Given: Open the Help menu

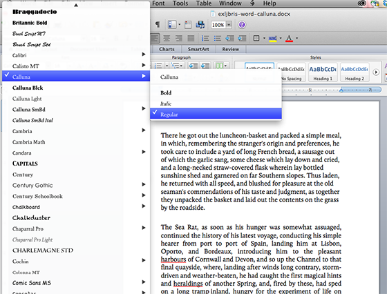Looking at the screenshot, I should coord(270,3).
